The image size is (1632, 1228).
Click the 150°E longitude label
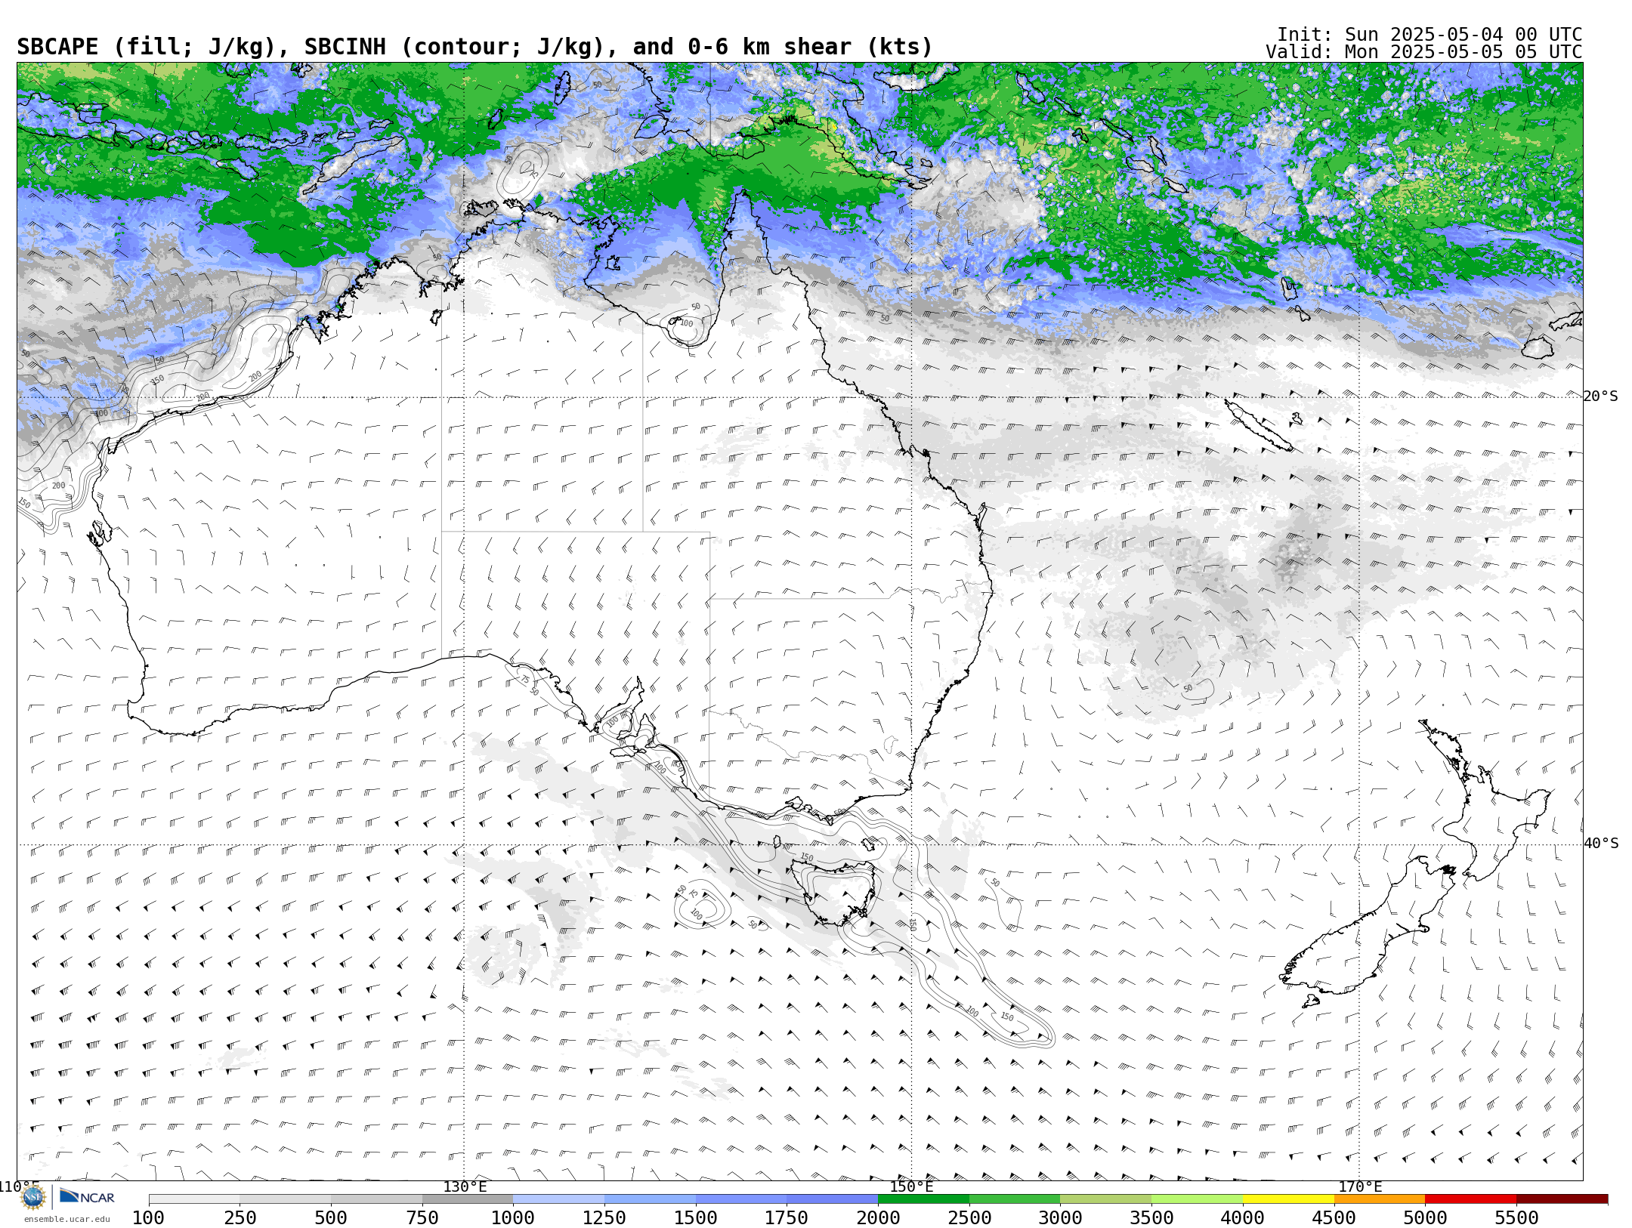911,1186
